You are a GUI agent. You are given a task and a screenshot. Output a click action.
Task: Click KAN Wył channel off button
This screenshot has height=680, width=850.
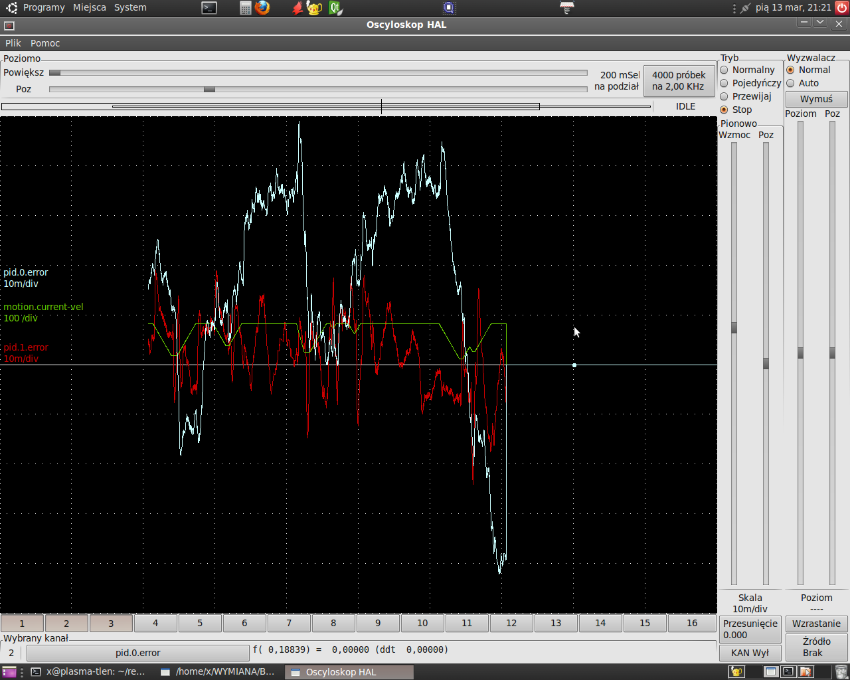pyautogui.click(x=750, y=653)
